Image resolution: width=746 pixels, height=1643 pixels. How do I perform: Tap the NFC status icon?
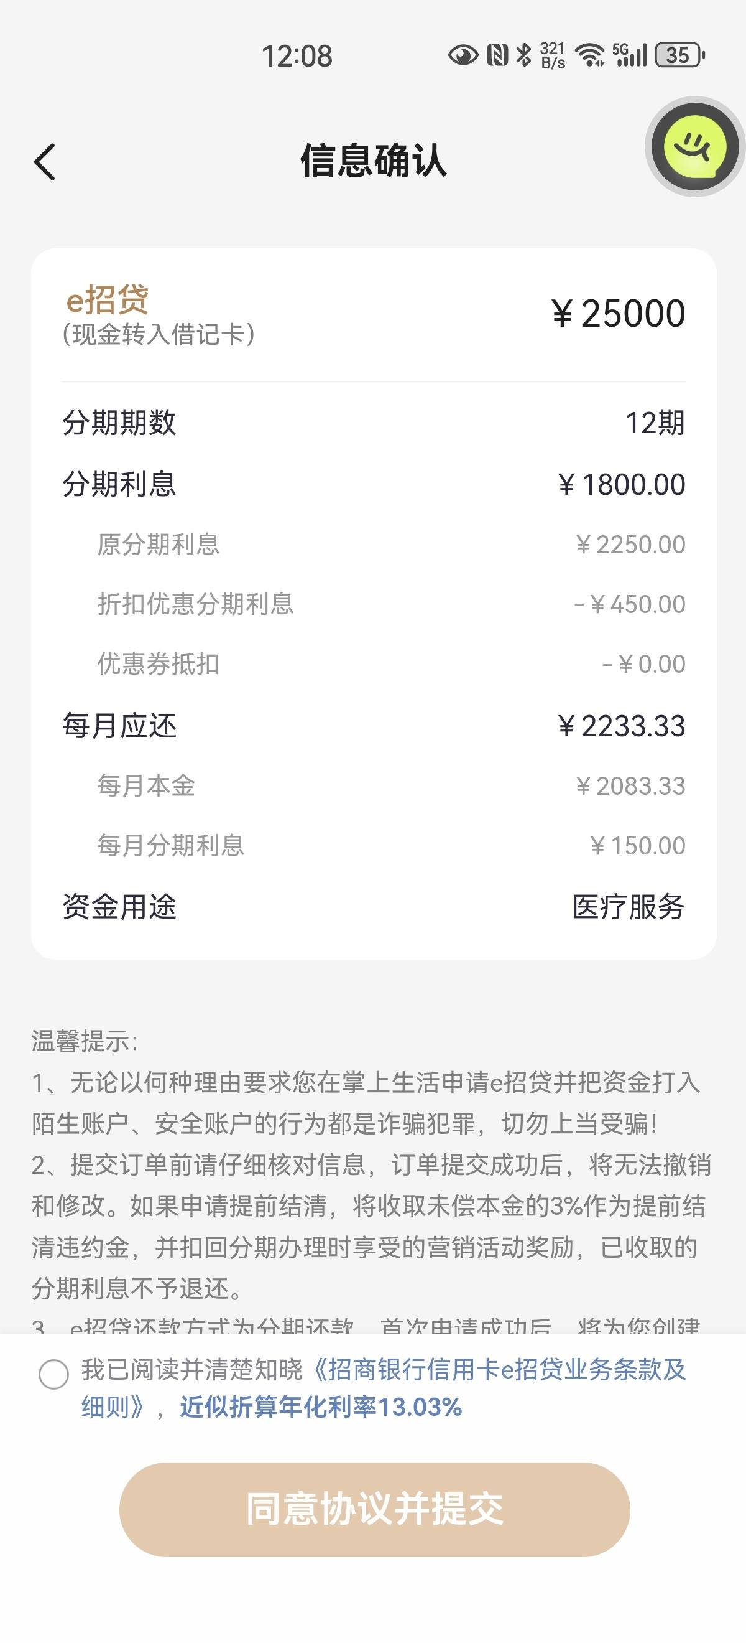pyautogui.click(x=497, y=55)
